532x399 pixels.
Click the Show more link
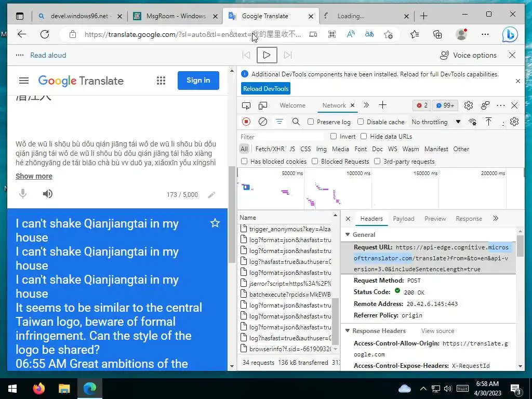pyautogui.click(x=34, y=176)
